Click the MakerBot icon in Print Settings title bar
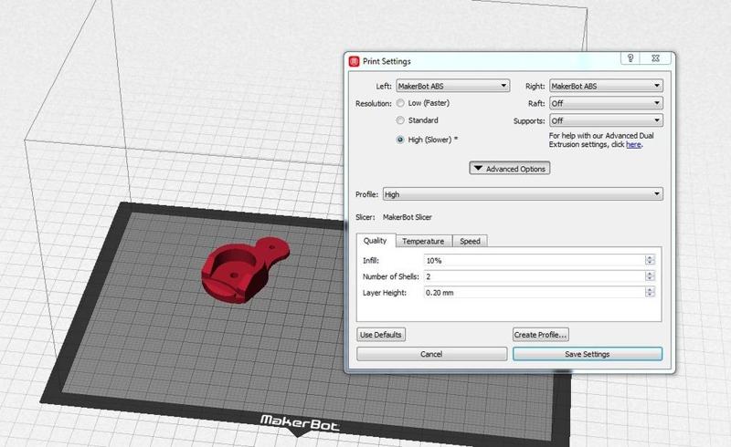 [x=355, y=61]
